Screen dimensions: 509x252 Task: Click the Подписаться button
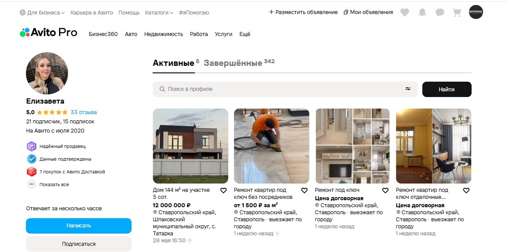[x=79, y=244]
